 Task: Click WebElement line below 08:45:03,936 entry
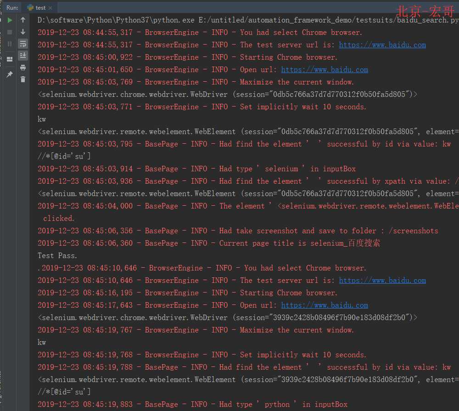(248, 194)
